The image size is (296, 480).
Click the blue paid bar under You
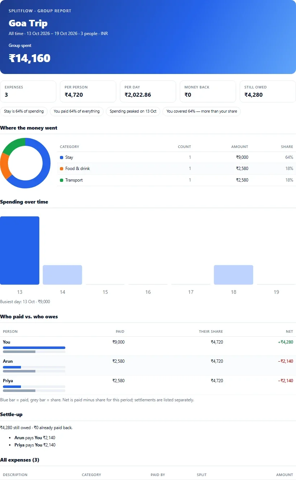tap(34, 348)
